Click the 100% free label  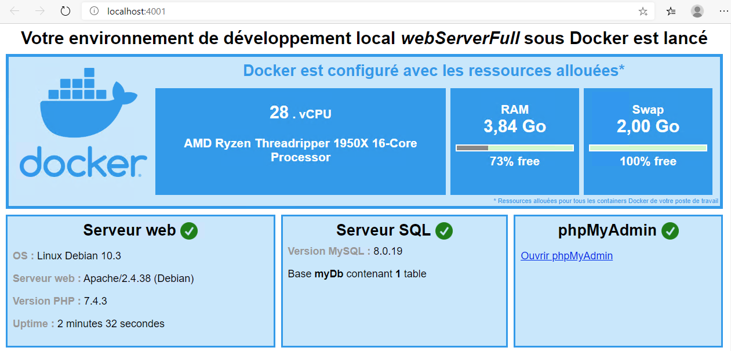648,162
